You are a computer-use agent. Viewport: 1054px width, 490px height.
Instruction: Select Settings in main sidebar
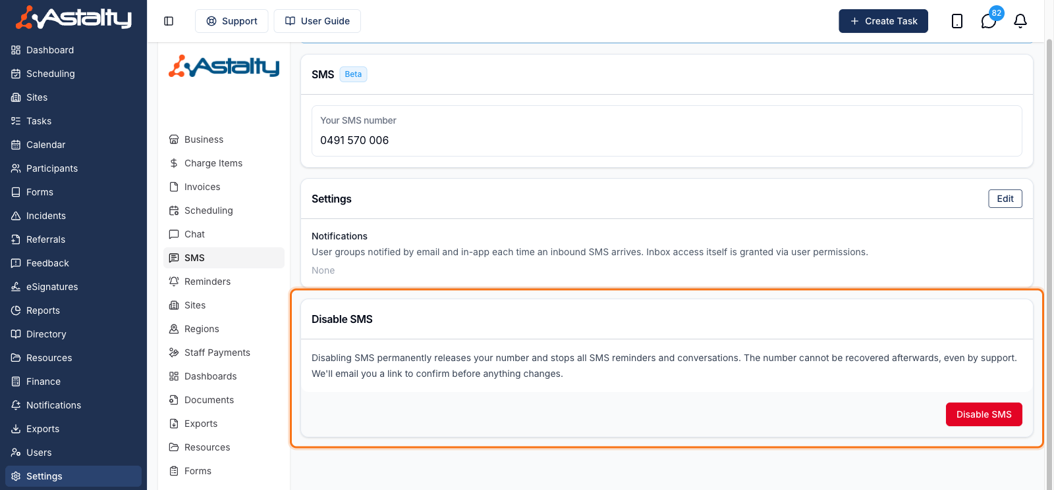tap(73, 476)
